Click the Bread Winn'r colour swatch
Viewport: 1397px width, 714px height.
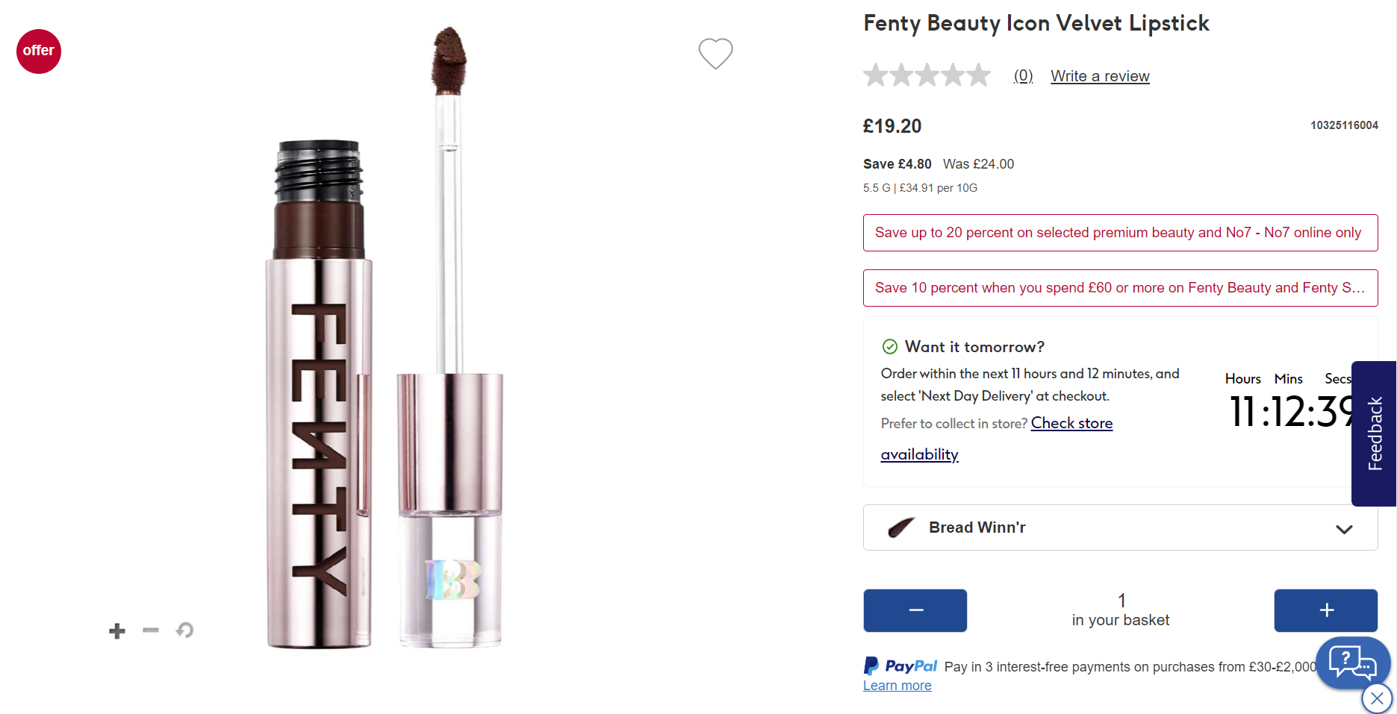(x=901, y=527)
